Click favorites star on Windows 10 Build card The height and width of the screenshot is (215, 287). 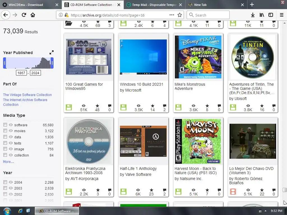point(152,106)
